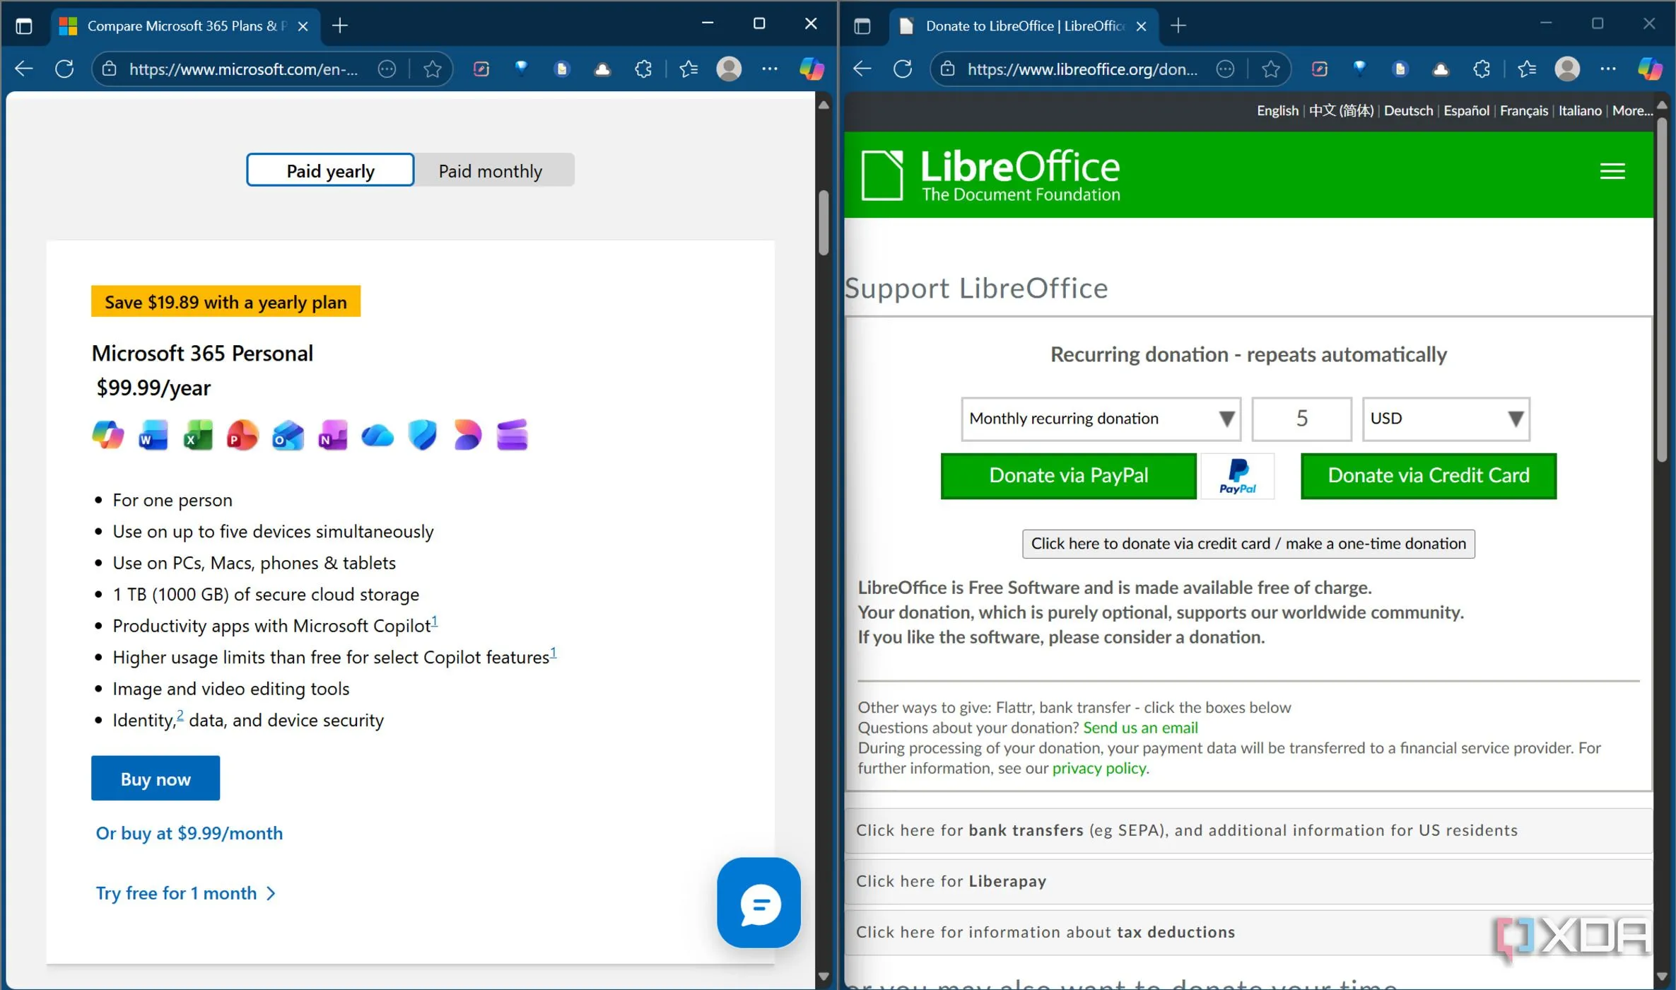The image size is (1676, 990).
Task: Expand the USD currency dropdown
Action: (1445, 419)
